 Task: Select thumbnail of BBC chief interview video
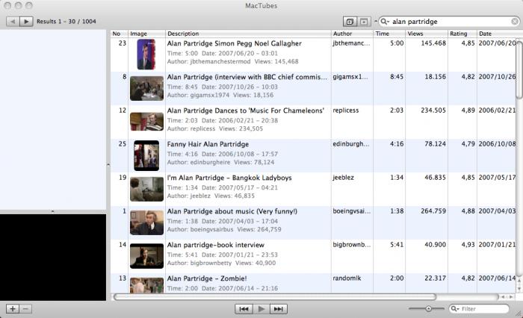[x=146, y=88]
